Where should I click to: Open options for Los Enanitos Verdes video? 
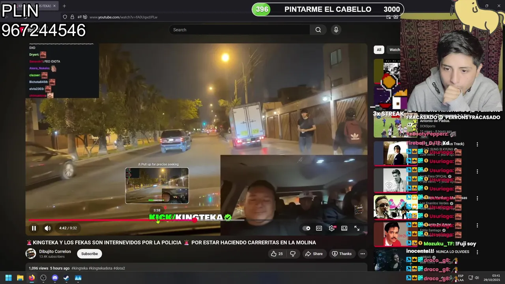tap(477, 198)
